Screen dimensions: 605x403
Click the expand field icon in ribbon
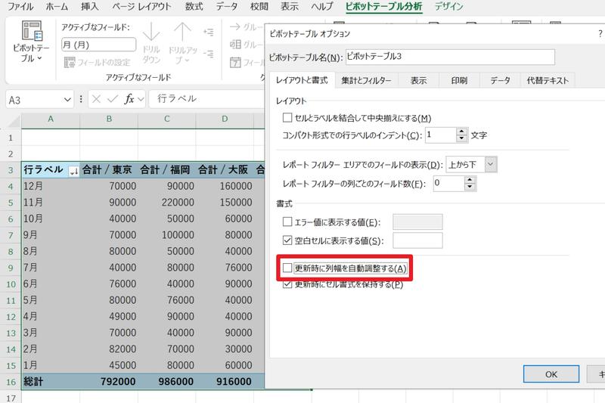pos(209,32)
